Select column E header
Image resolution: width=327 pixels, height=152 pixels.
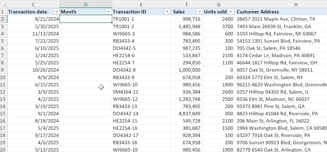pyautogui.click(x=141, y=4)
